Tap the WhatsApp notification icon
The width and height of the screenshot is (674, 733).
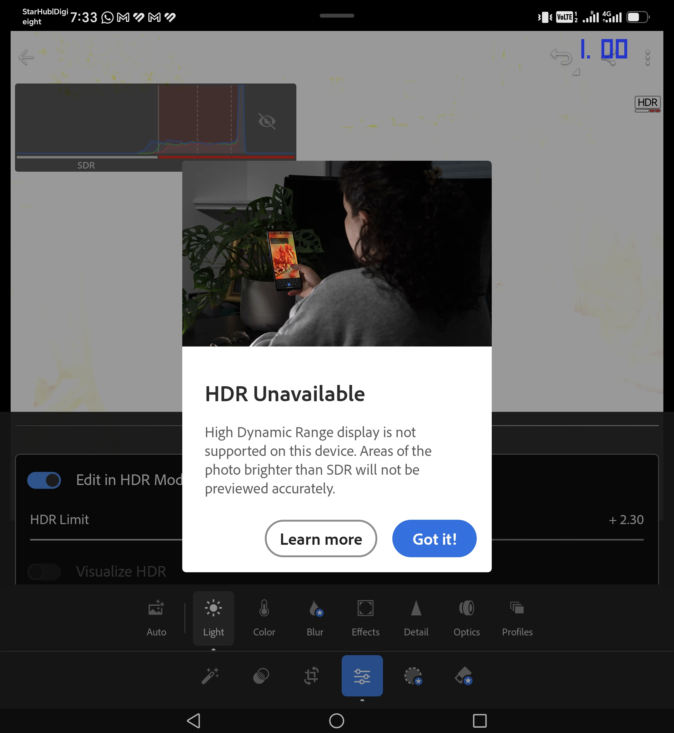(107, 17)
